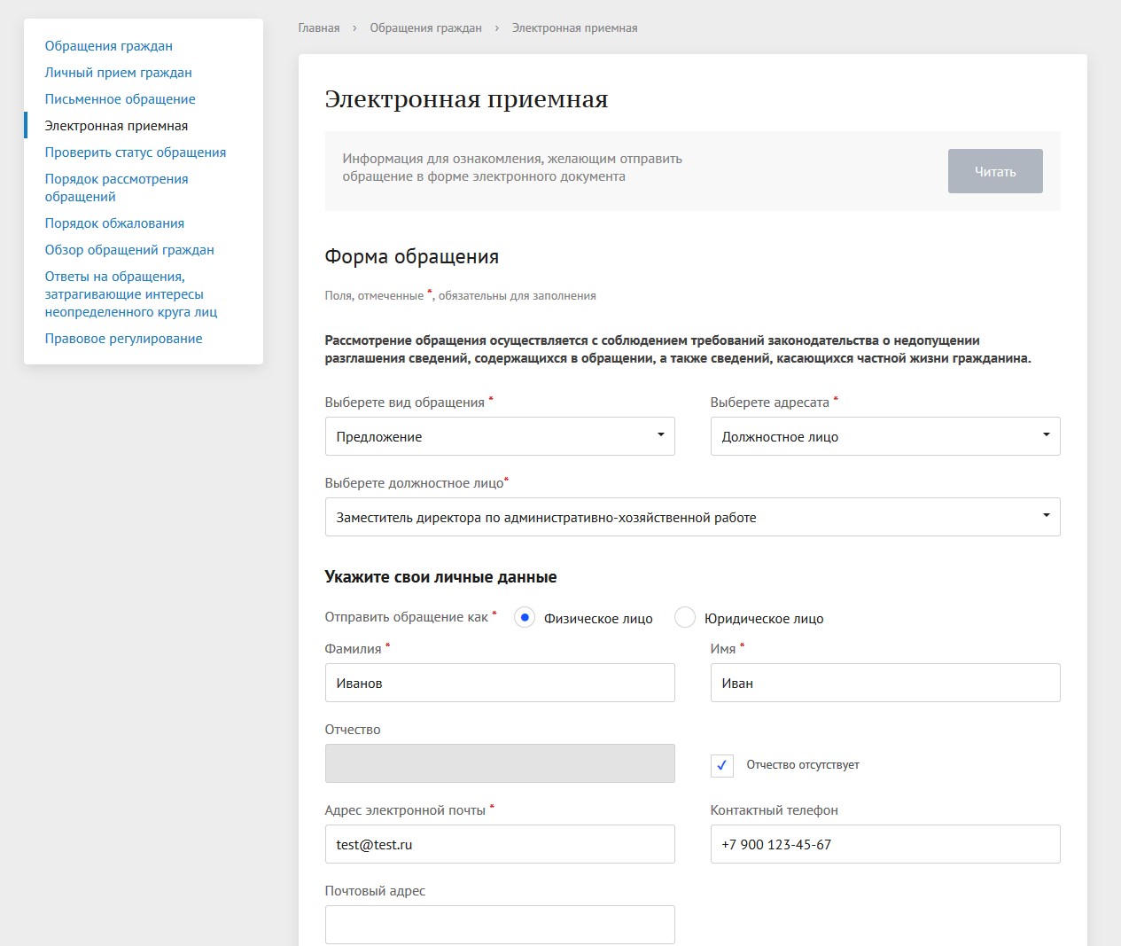Viewport: 1121px width, 946px height.
Task: Select 'Юридическое лицо' radio button
Action: coord(685,618)
